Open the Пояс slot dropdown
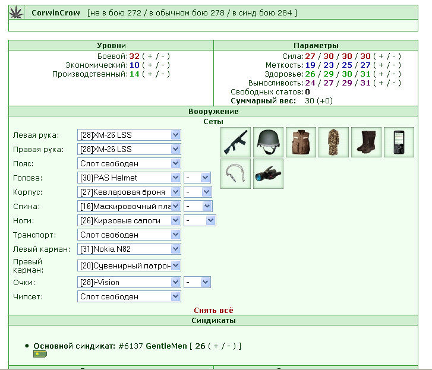The height and width of the screenshot is (370, 432). [x=129, y=163]
